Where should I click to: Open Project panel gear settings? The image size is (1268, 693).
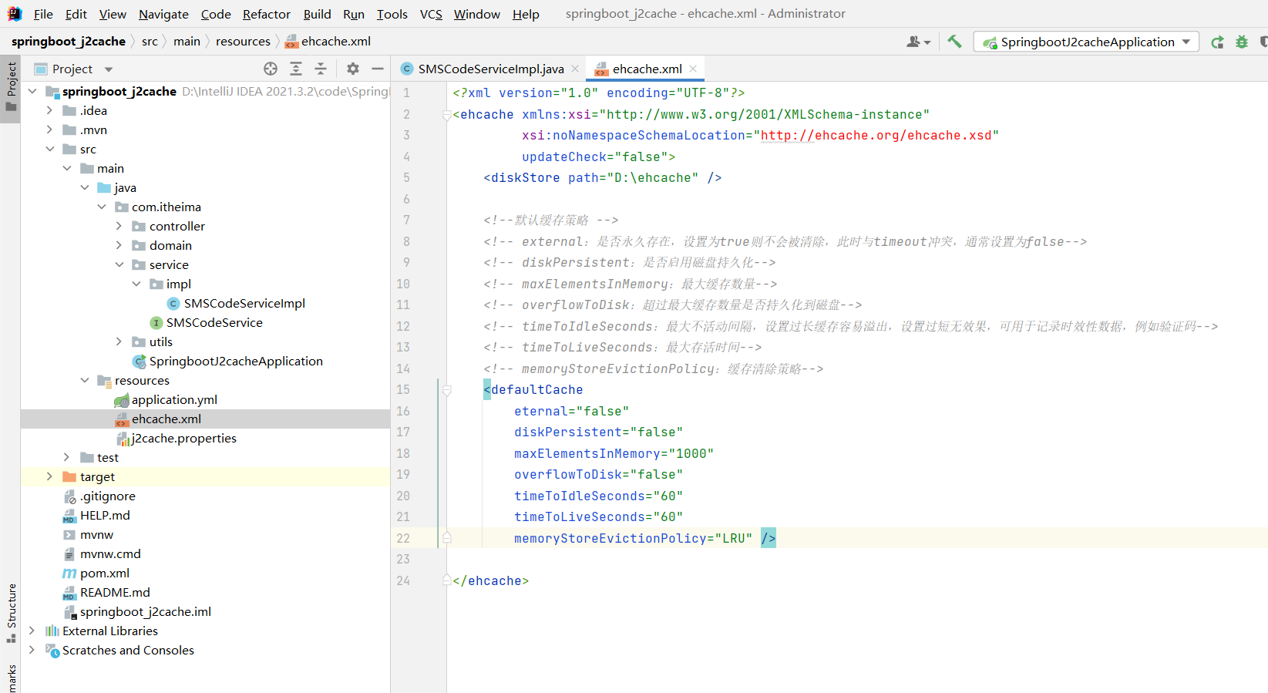click(x=353, y=69)
